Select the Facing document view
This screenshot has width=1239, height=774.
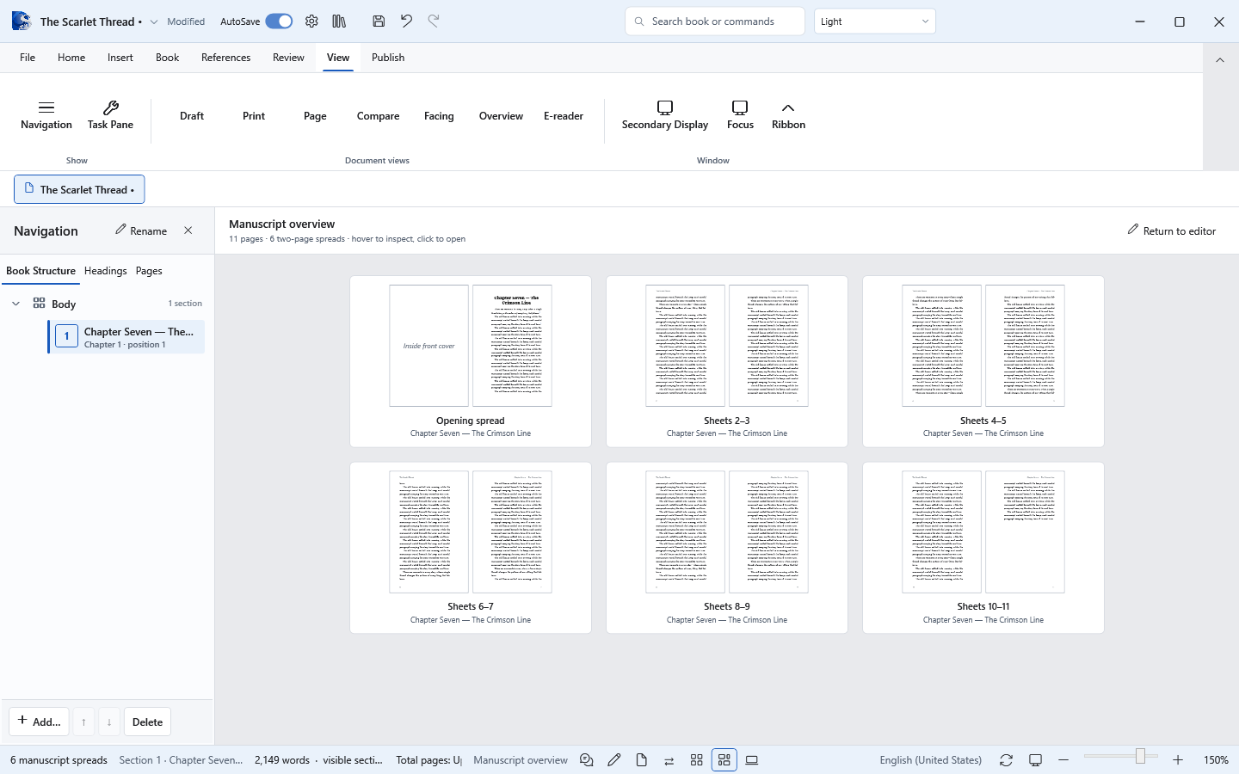pos(439,116)
